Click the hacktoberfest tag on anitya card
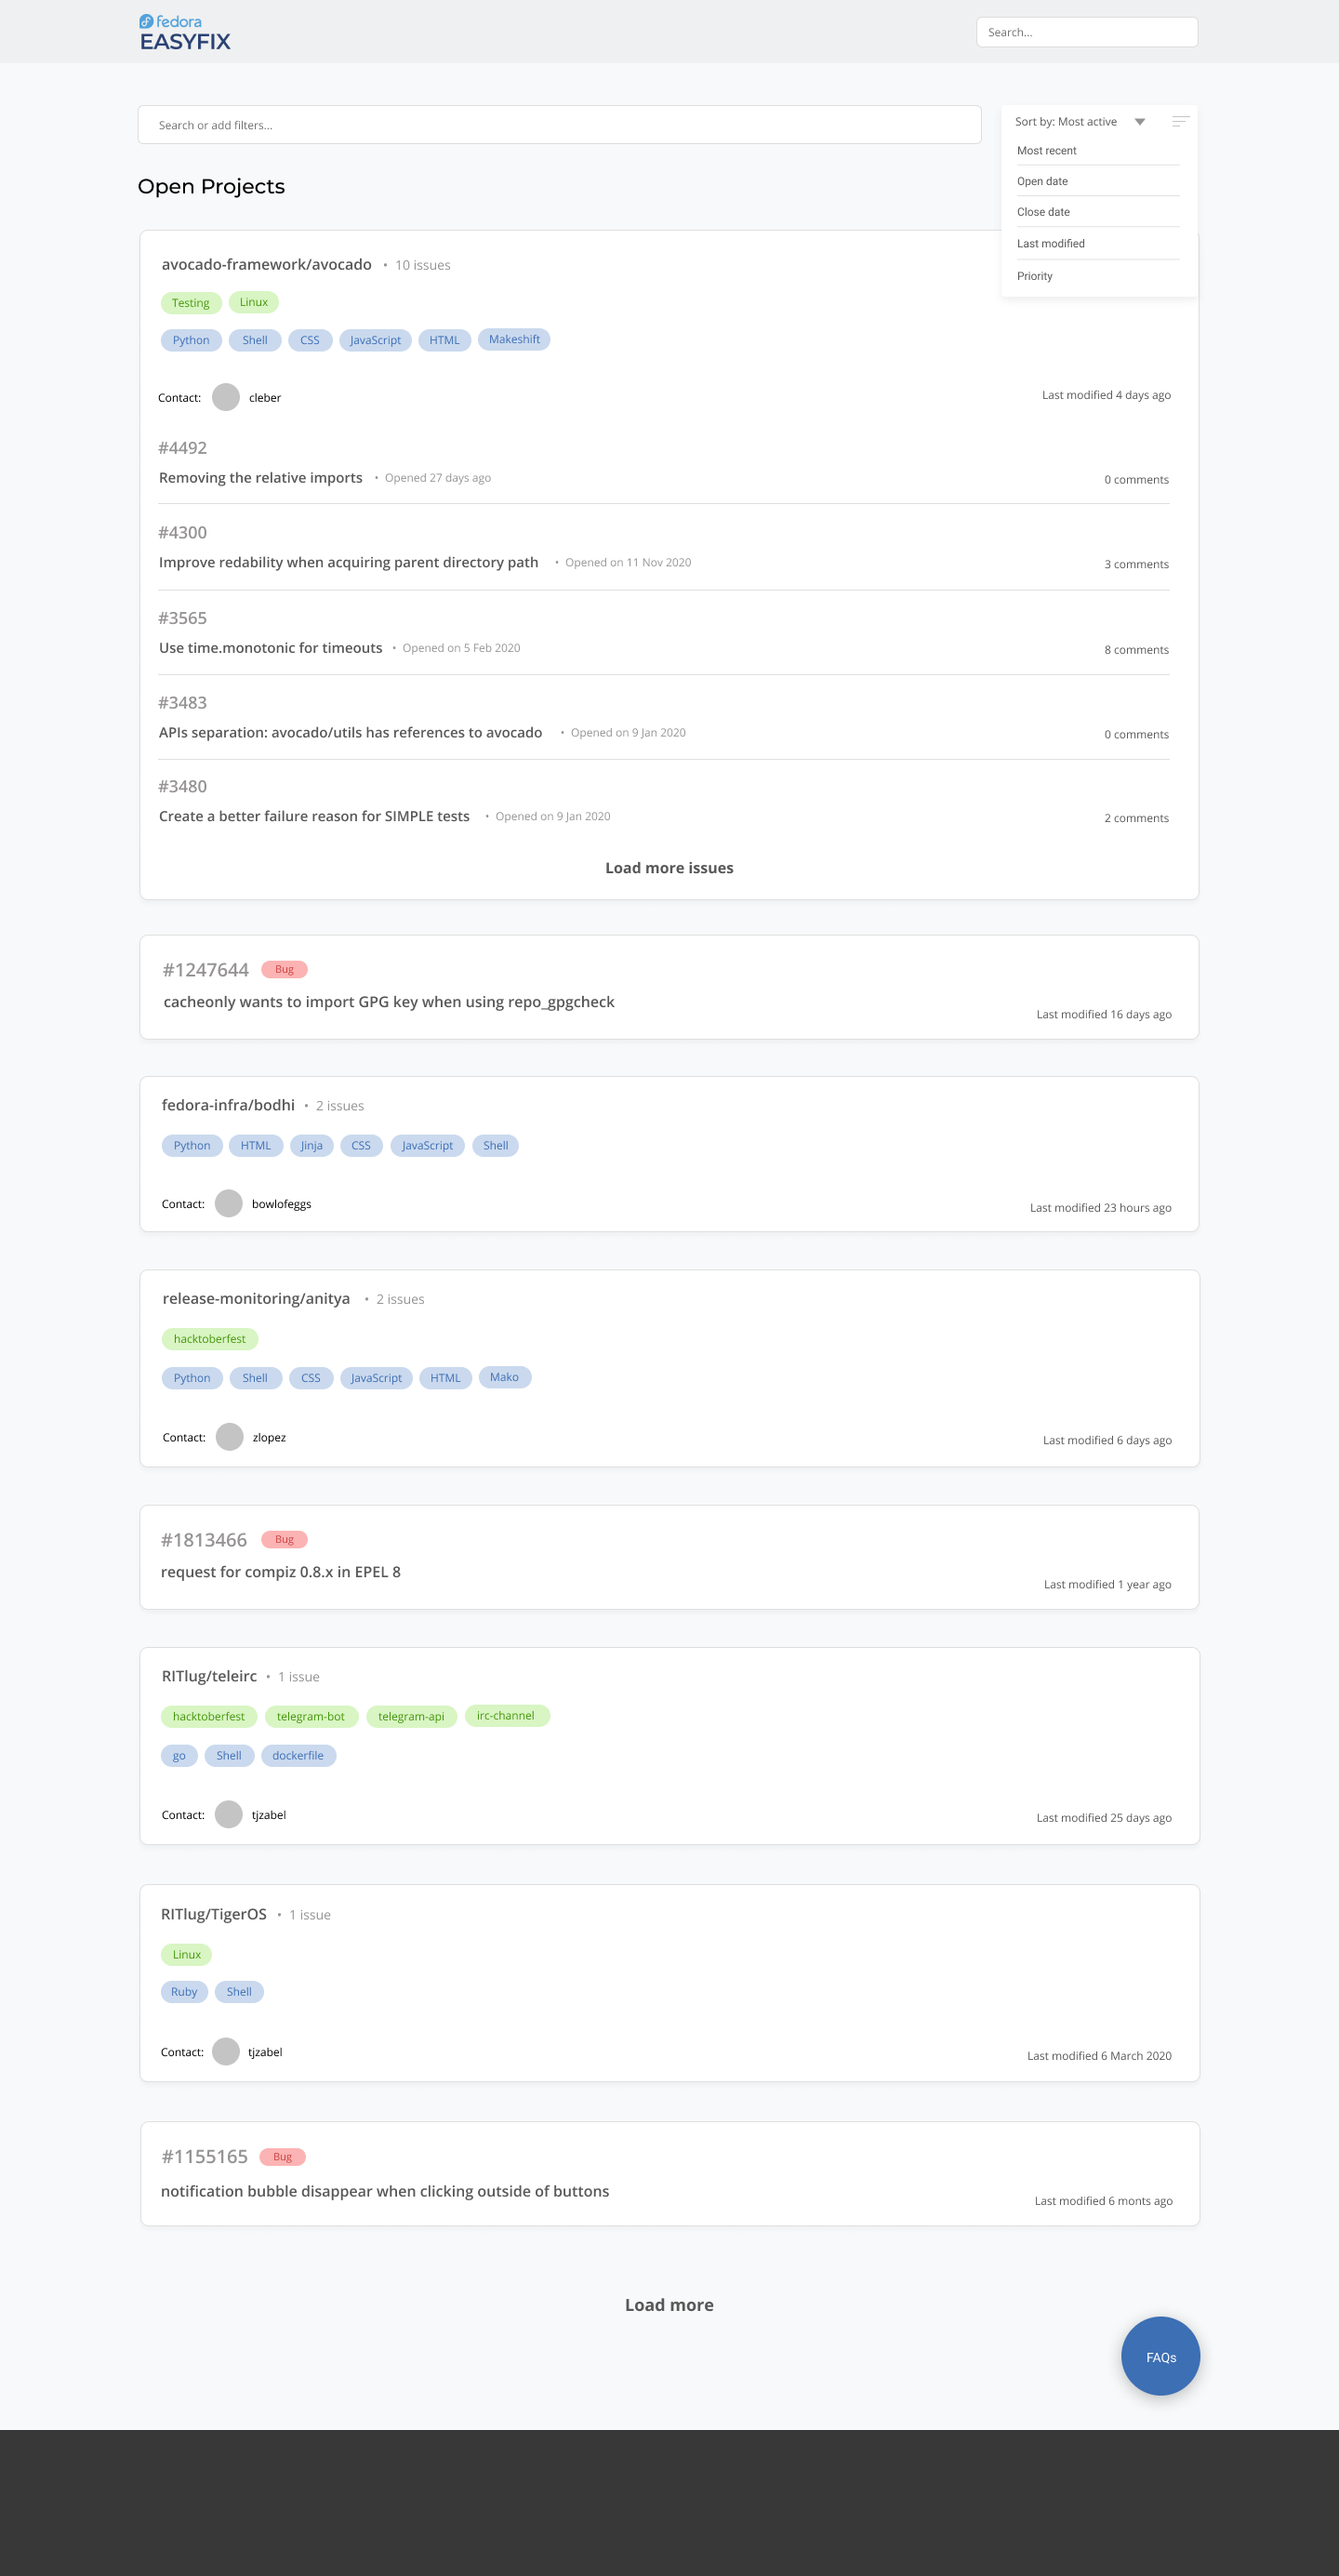Image resolution: width=1339 pixels, height=2576 pixels. click(210, 1339)
